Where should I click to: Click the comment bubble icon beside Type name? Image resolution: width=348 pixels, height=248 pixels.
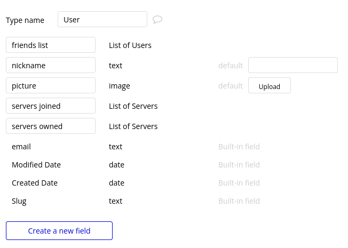pyautogui.click(x=157, y=20)
